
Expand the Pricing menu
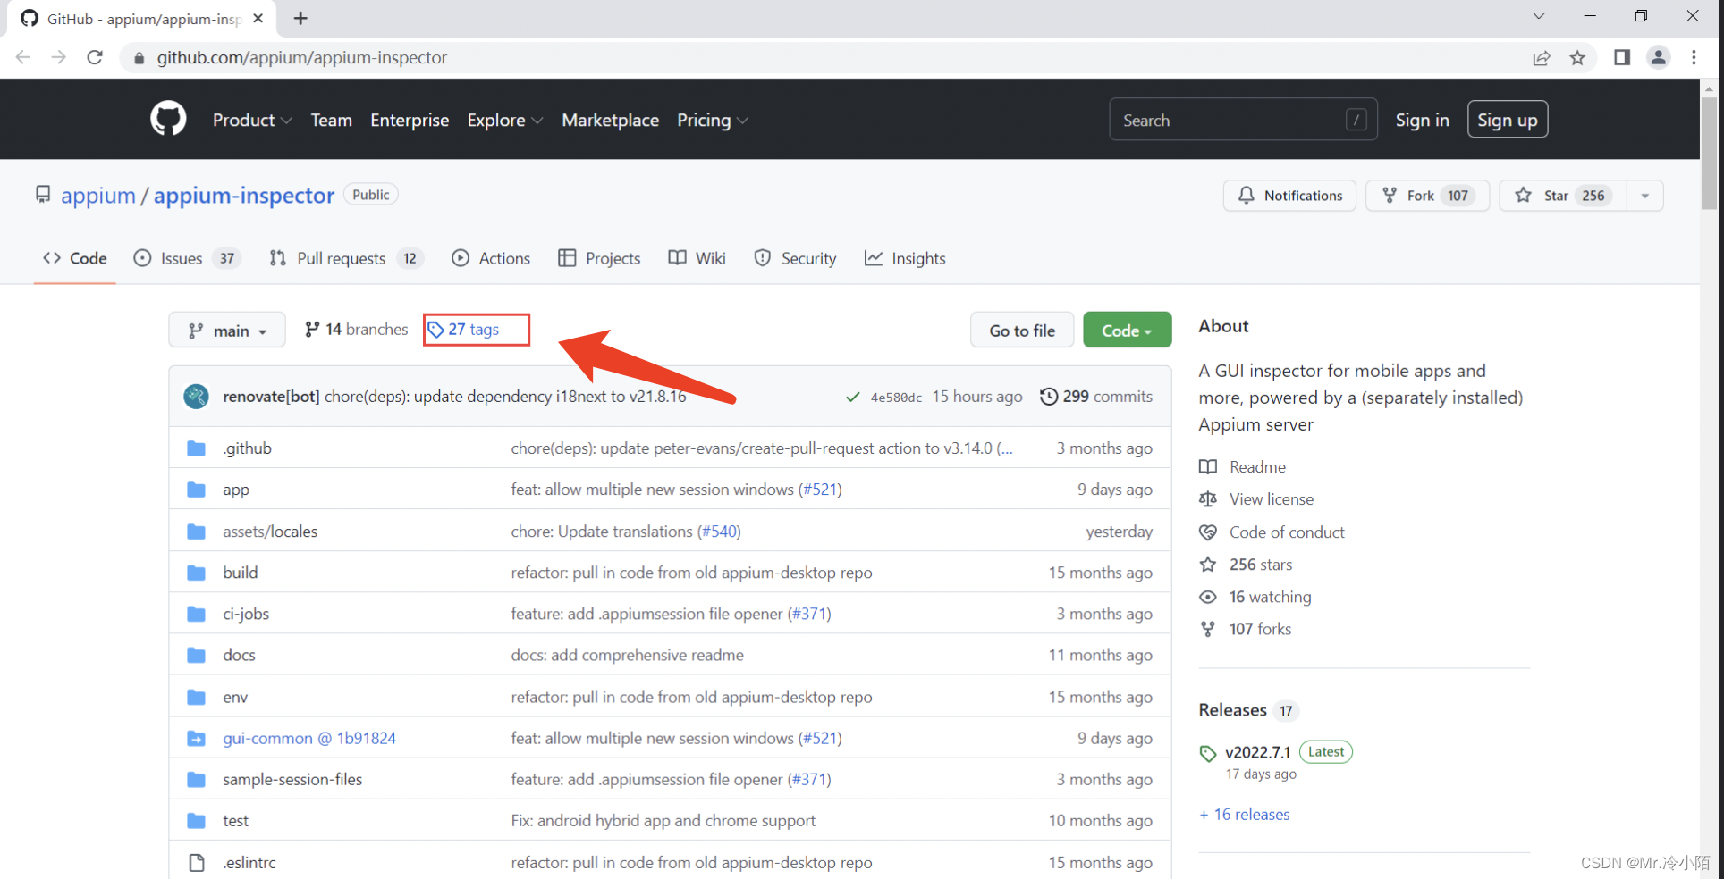point(712,120)
